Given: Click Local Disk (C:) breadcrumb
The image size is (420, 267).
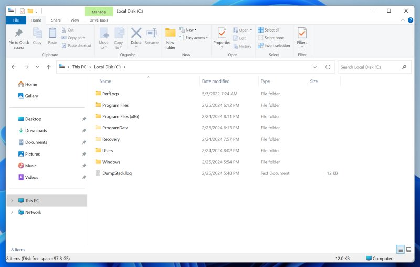Looking at the screenshot, I should [108, 67].
